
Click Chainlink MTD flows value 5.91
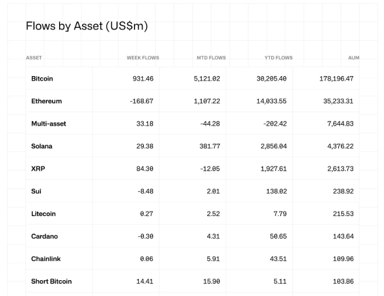pyautogui.click(x=213, y=259)
